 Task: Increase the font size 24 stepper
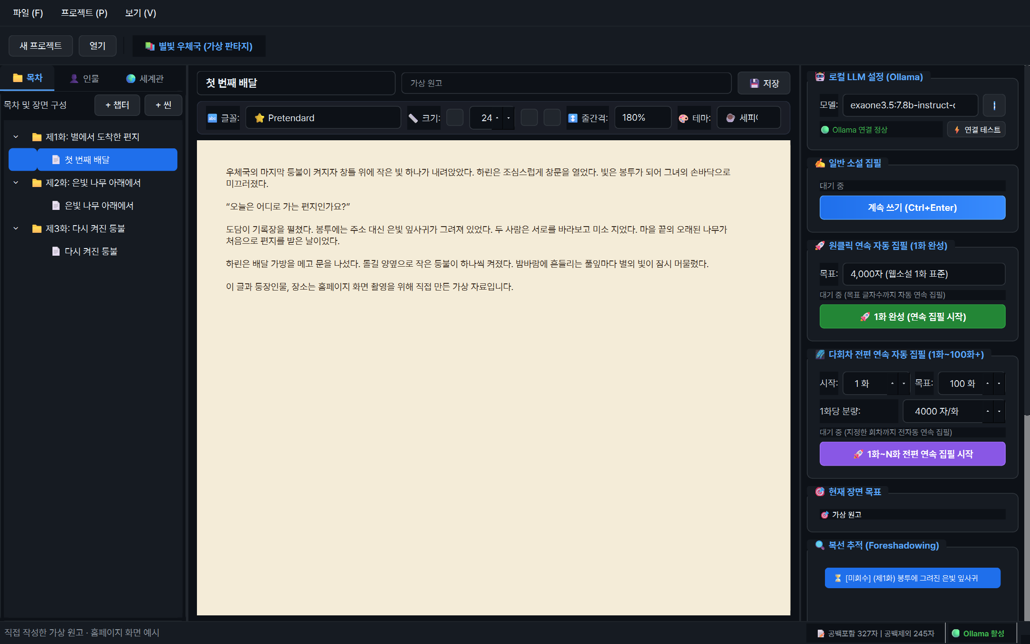point(497,118)
